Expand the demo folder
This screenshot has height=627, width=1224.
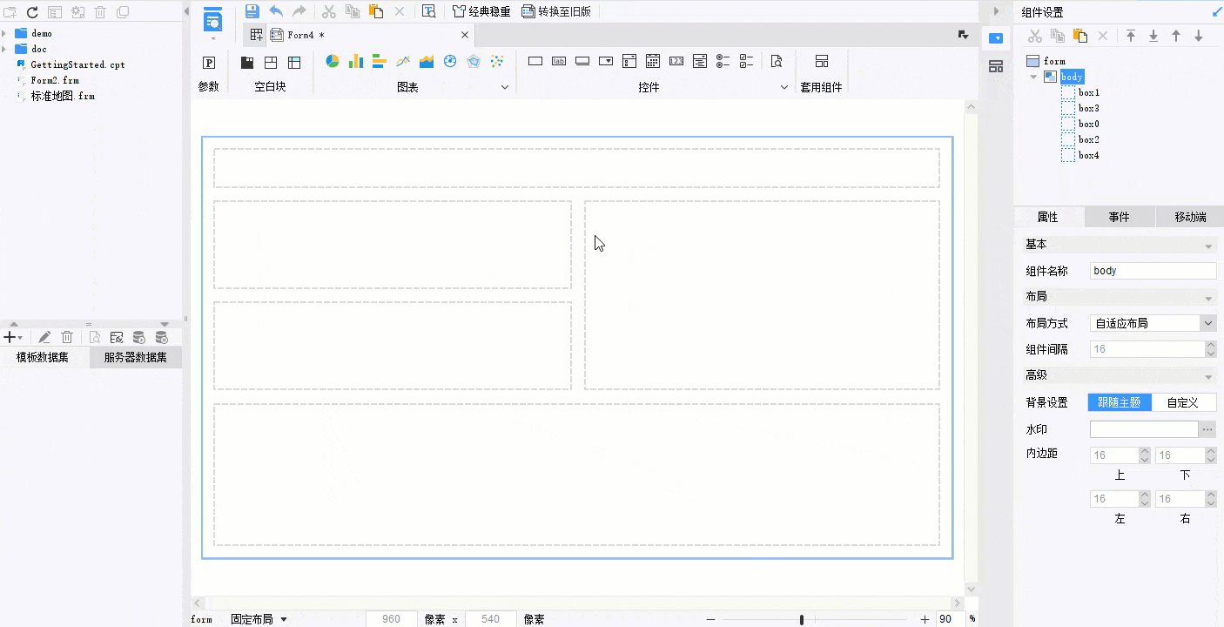[5, 33]
